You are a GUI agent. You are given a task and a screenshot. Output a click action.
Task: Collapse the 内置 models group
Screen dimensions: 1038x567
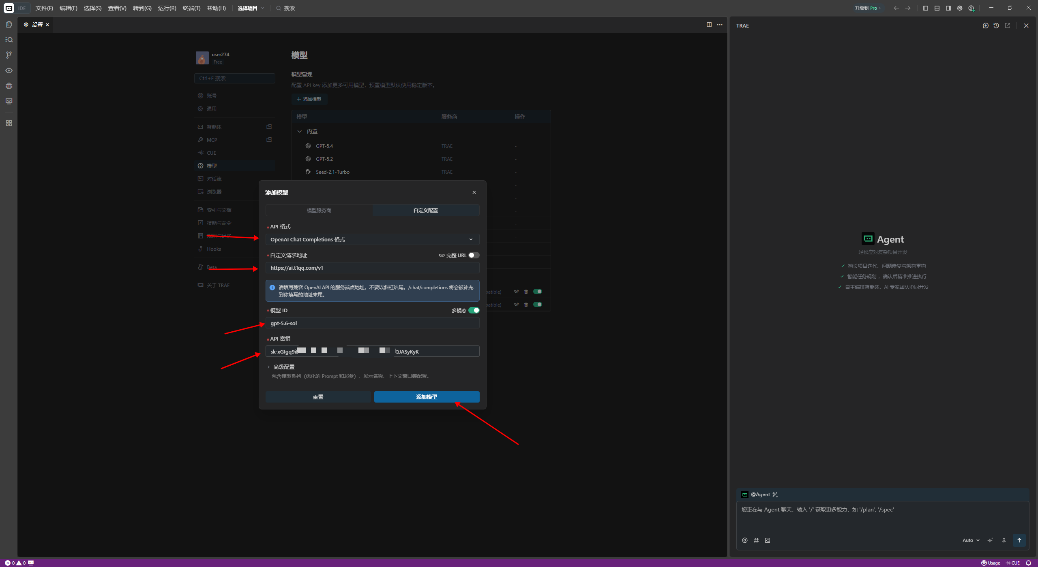300,131
